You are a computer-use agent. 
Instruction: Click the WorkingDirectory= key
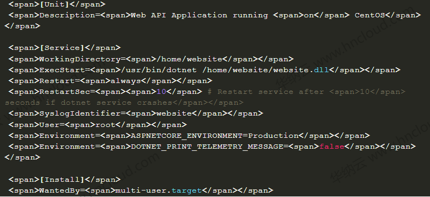tap(82, 59)
